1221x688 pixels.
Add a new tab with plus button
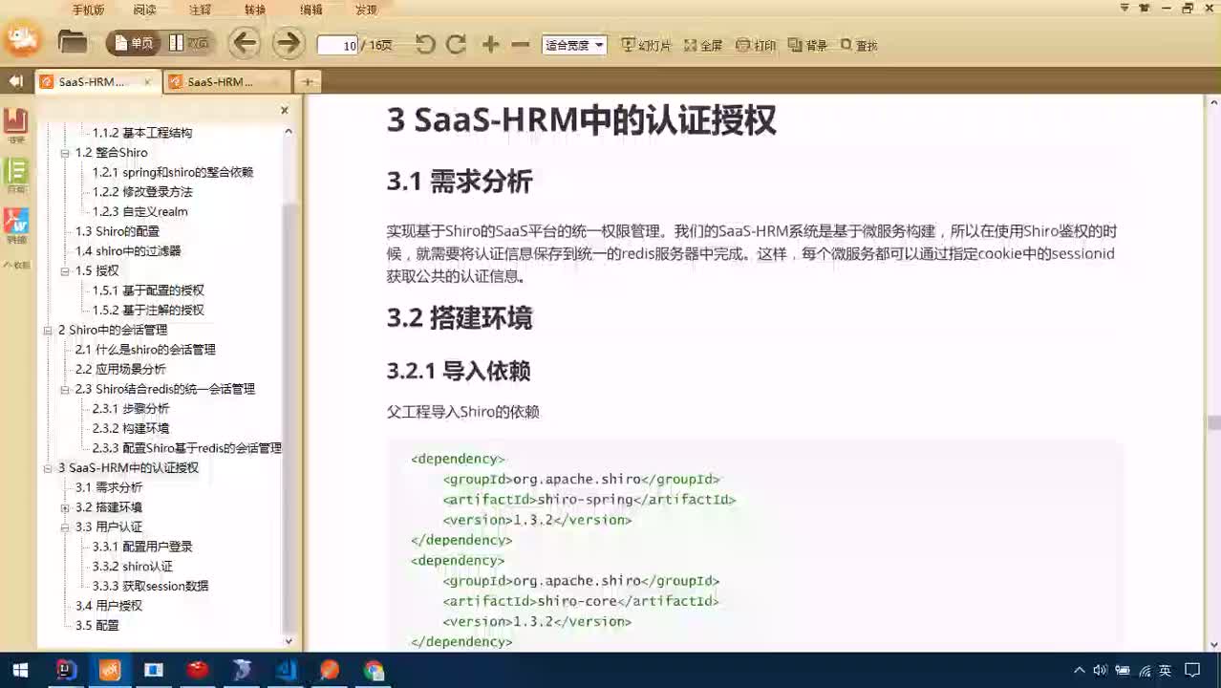[308, 82]
